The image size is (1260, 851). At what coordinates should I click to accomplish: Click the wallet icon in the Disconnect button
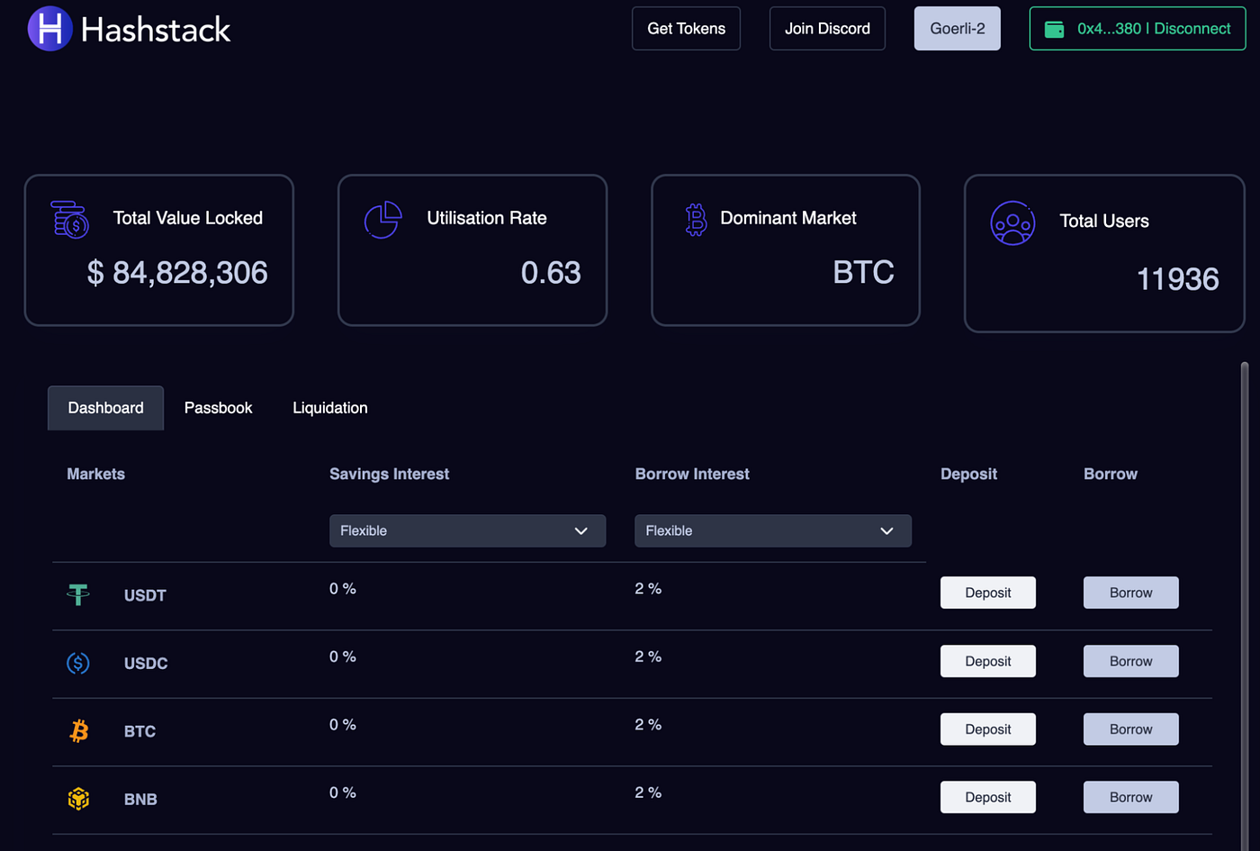(x=1054, y=30)
